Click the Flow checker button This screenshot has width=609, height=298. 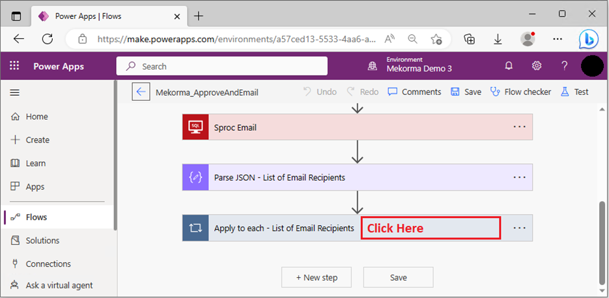click(520, 92)
